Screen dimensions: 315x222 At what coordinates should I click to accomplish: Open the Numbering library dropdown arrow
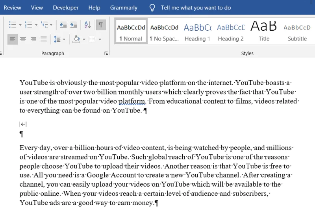[x=36, y=25]
